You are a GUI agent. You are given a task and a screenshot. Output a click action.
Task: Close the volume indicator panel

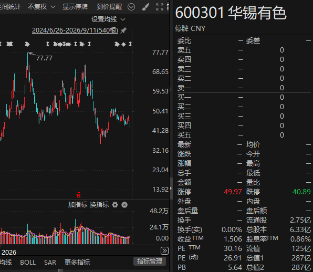[x=124, y=205]
